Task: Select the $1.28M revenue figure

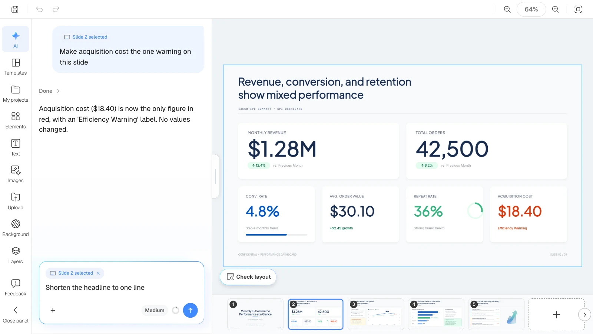Action: (282, 149)
